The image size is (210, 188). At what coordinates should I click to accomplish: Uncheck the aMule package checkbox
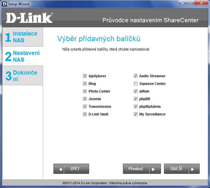(x=136, y=91)
